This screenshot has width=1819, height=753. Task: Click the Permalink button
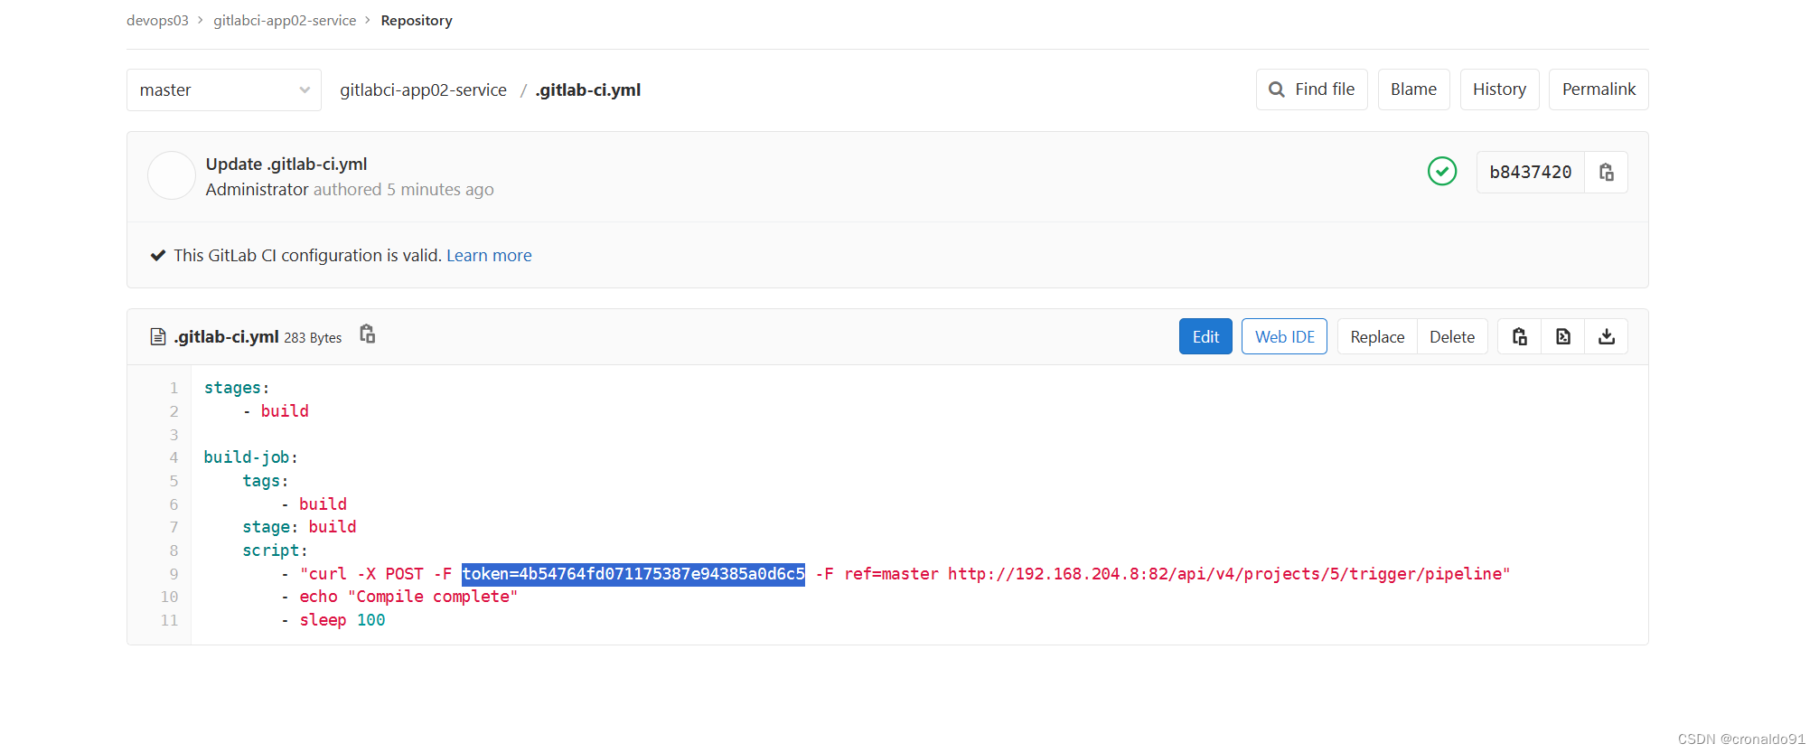[x=1599, y=89]
